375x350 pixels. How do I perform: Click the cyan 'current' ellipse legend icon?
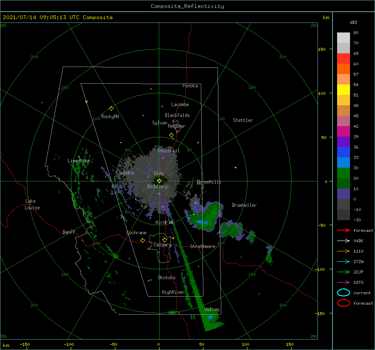343,293
